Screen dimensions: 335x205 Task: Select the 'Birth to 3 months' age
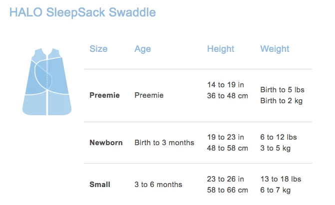[x=164, y=143]
